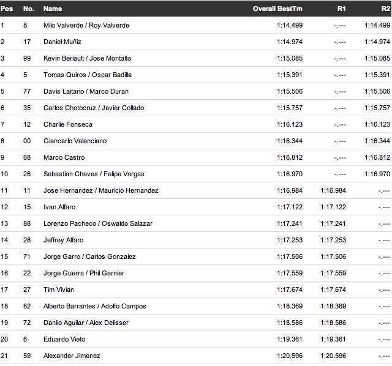Select the name Alexander Jimenez
This screenshot has width=392, height=366.
click(72, 356)
